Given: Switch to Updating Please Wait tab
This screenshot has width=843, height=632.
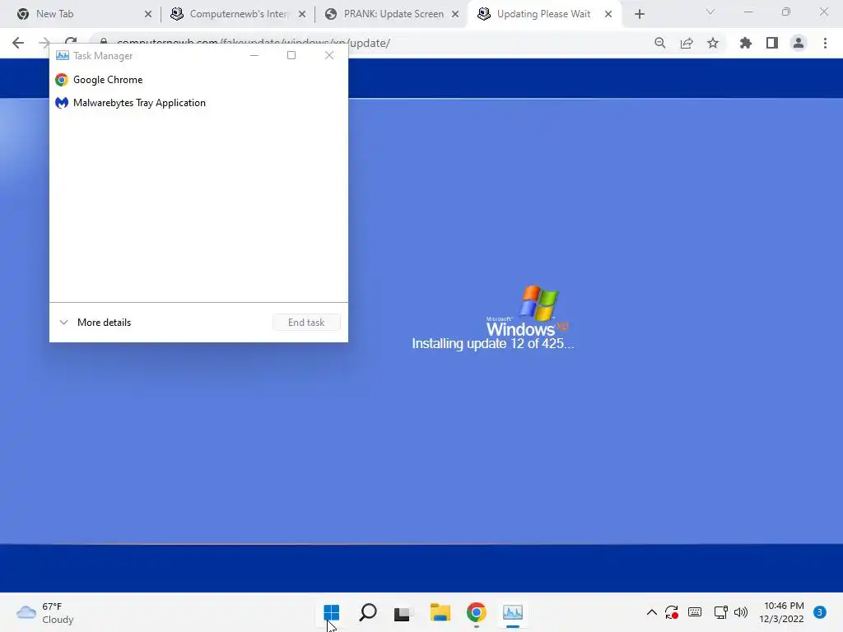Looking at the screenshot, I should click(x=543, y=14).
